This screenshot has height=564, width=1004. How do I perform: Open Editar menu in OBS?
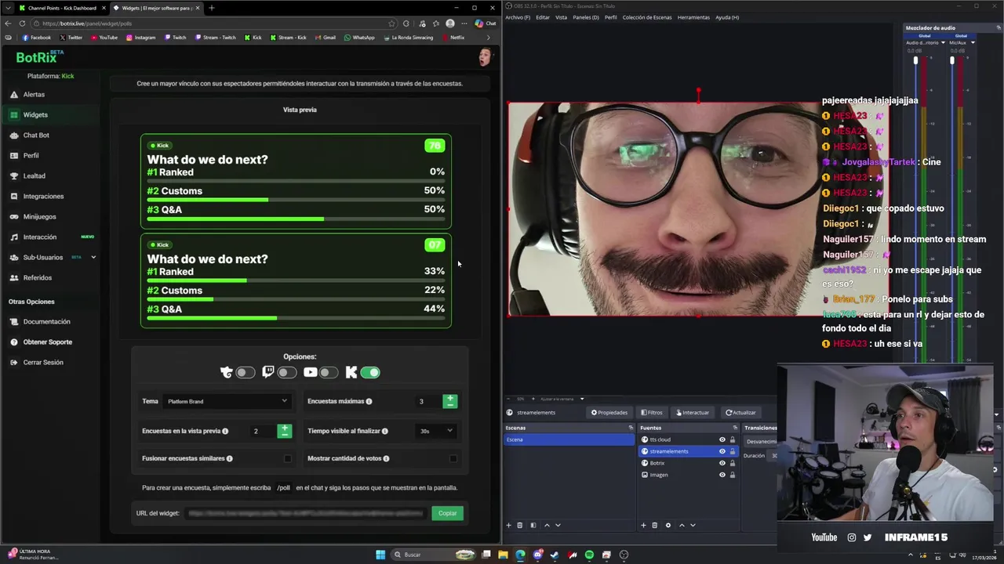[x=543, y=17]
